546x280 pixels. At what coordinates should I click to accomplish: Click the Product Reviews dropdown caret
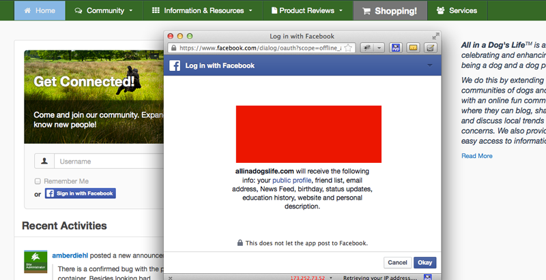click(341, 11)
